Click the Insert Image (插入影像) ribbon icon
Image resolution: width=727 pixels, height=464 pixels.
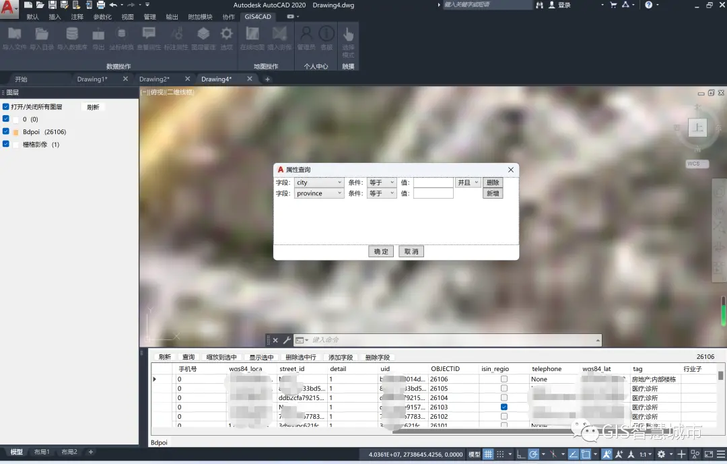279,34
